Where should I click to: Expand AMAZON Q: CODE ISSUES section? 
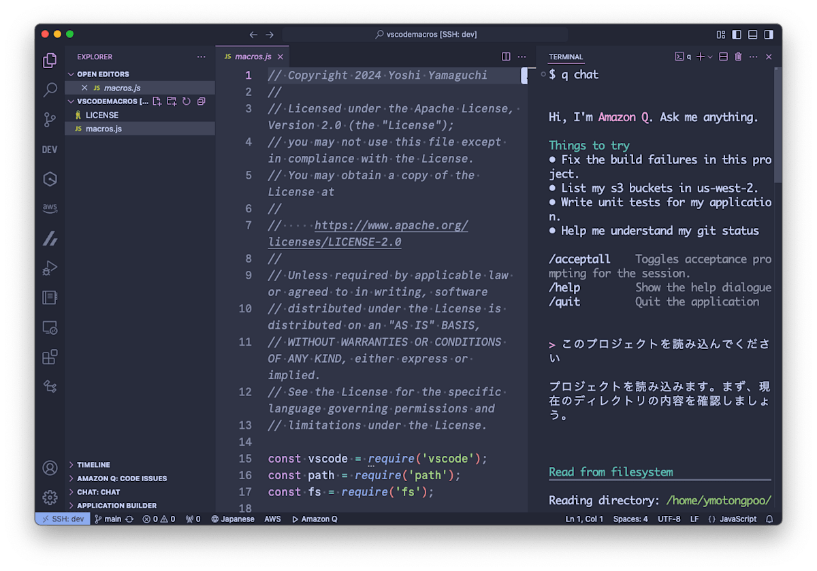(x=140, y=478)
